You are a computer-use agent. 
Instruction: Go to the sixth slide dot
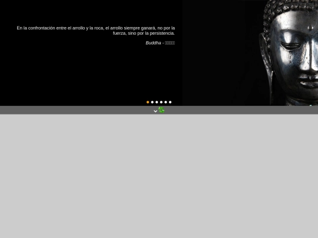[170, 102]
